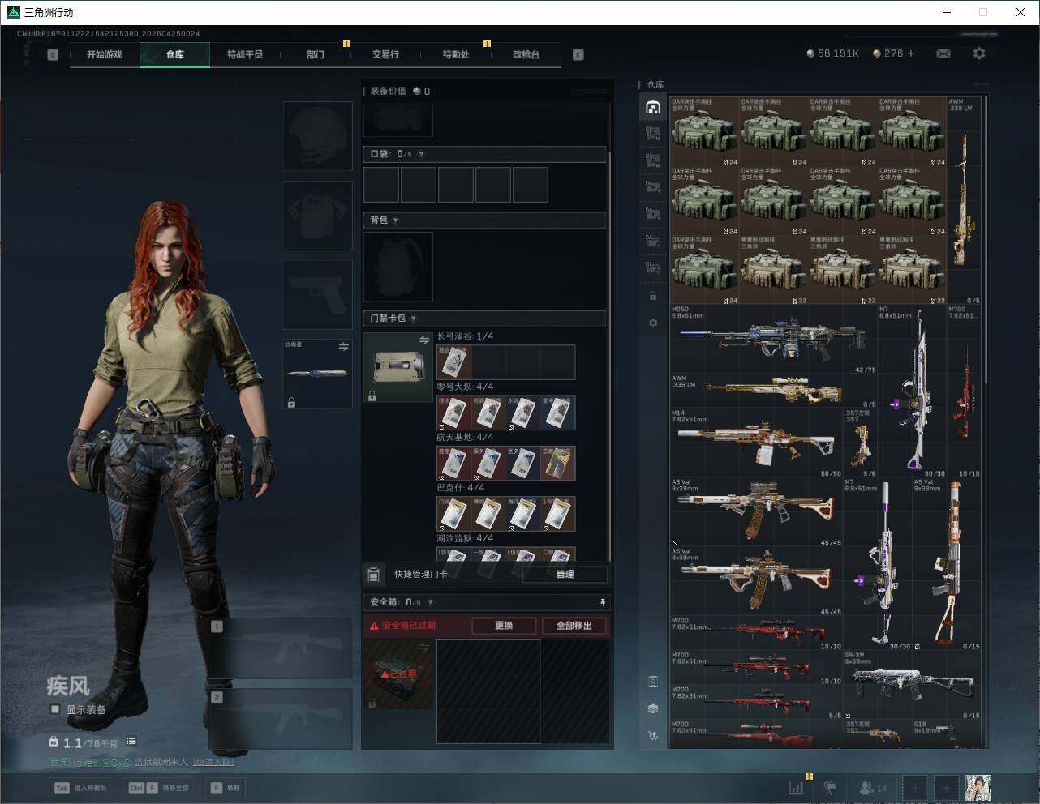
Task: Click the 申请入队 link in chat
Action: (x=213, y=762)
